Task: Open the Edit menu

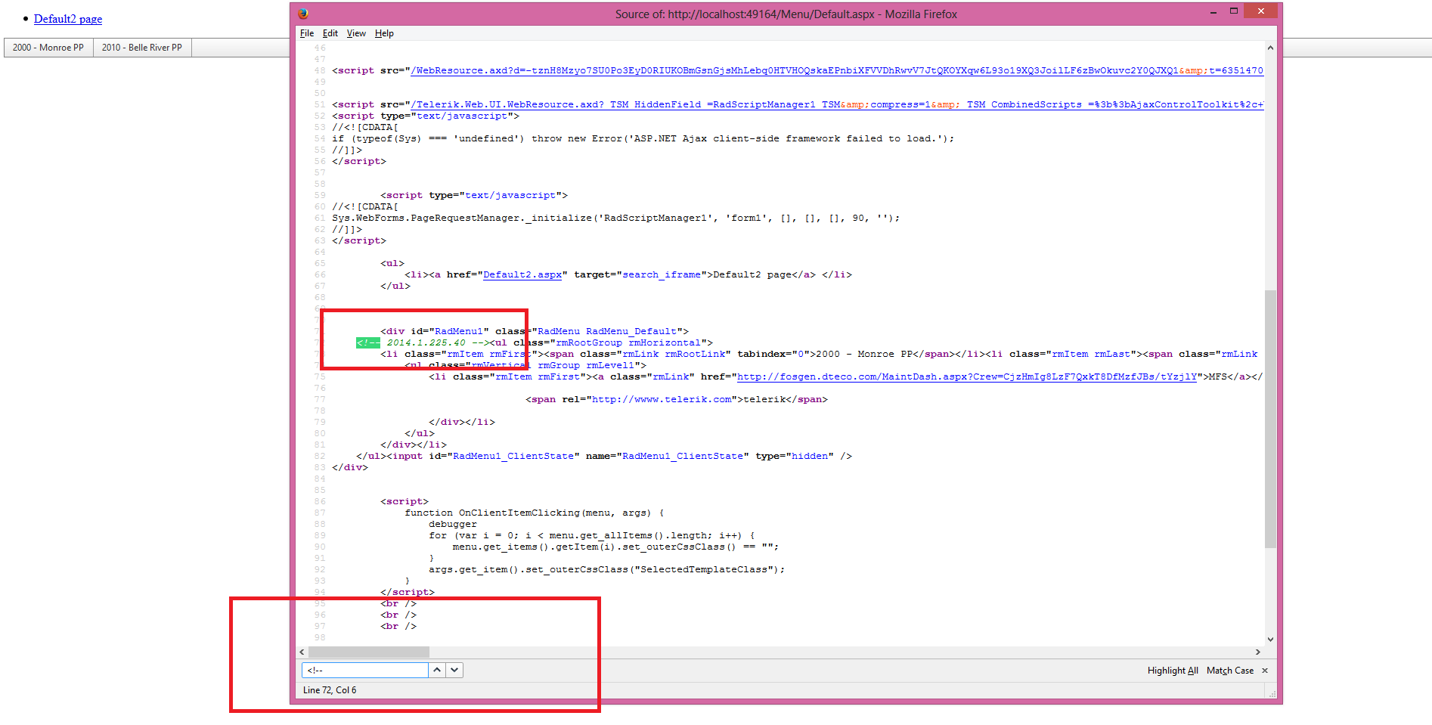Action: (x=330, y=33)
